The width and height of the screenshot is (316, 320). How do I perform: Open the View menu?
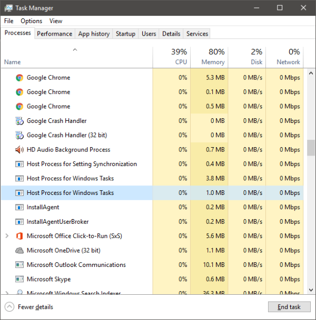56,21
